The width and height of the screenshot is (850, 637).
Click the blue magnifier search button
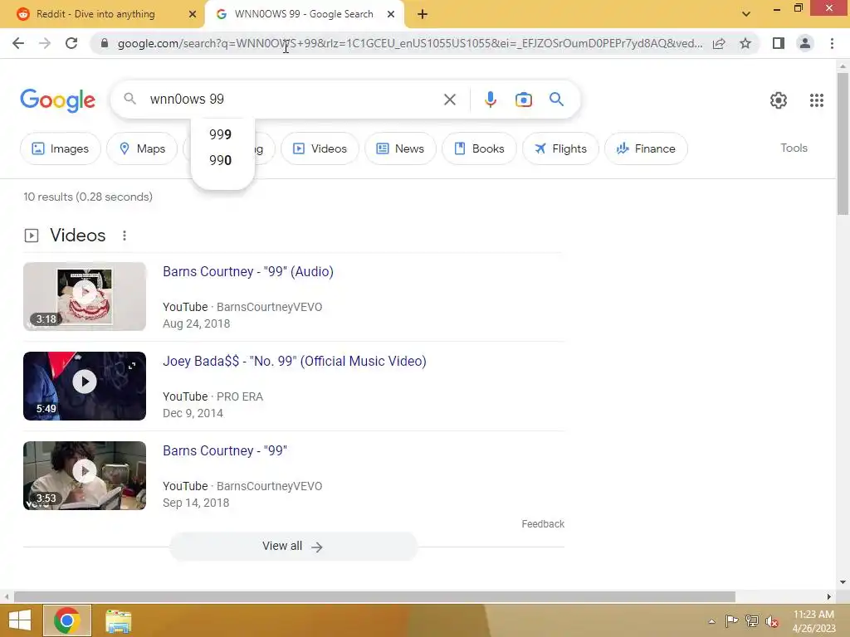click(x=556, y=100)
